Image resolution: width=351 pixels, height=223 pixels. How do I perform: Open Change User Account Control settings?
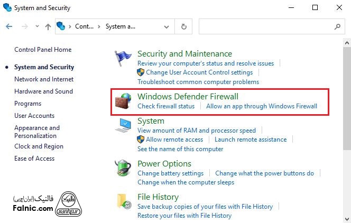(x=199, y=72)
